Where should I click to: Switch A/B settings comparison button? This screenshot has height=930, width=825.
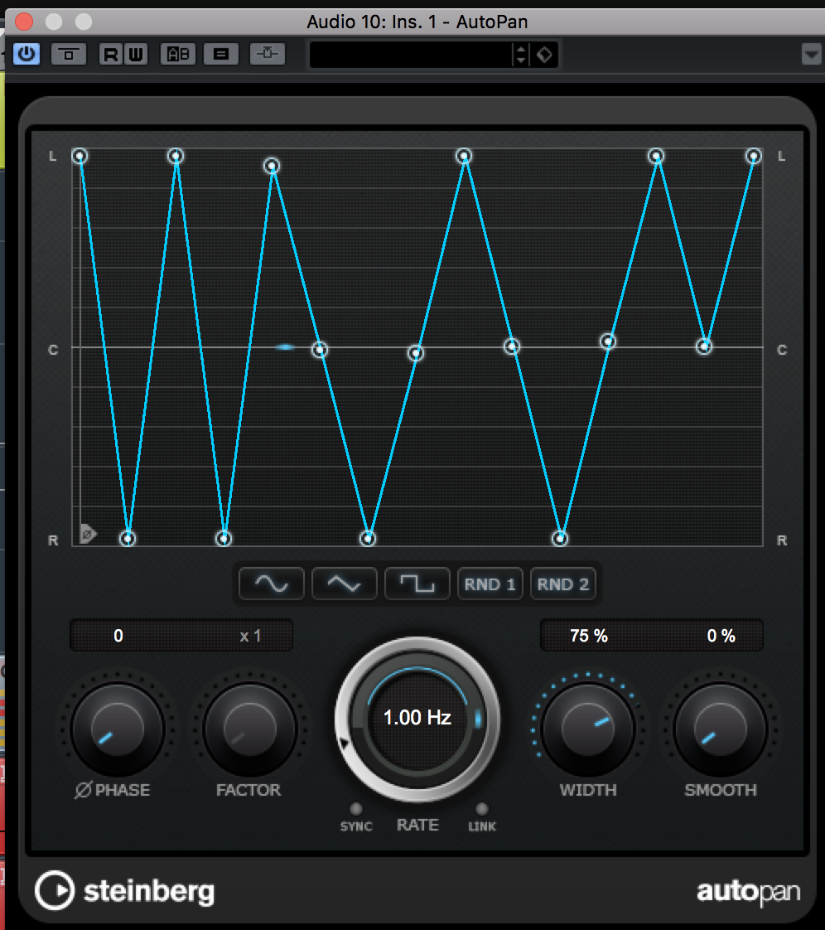[178, 55]
